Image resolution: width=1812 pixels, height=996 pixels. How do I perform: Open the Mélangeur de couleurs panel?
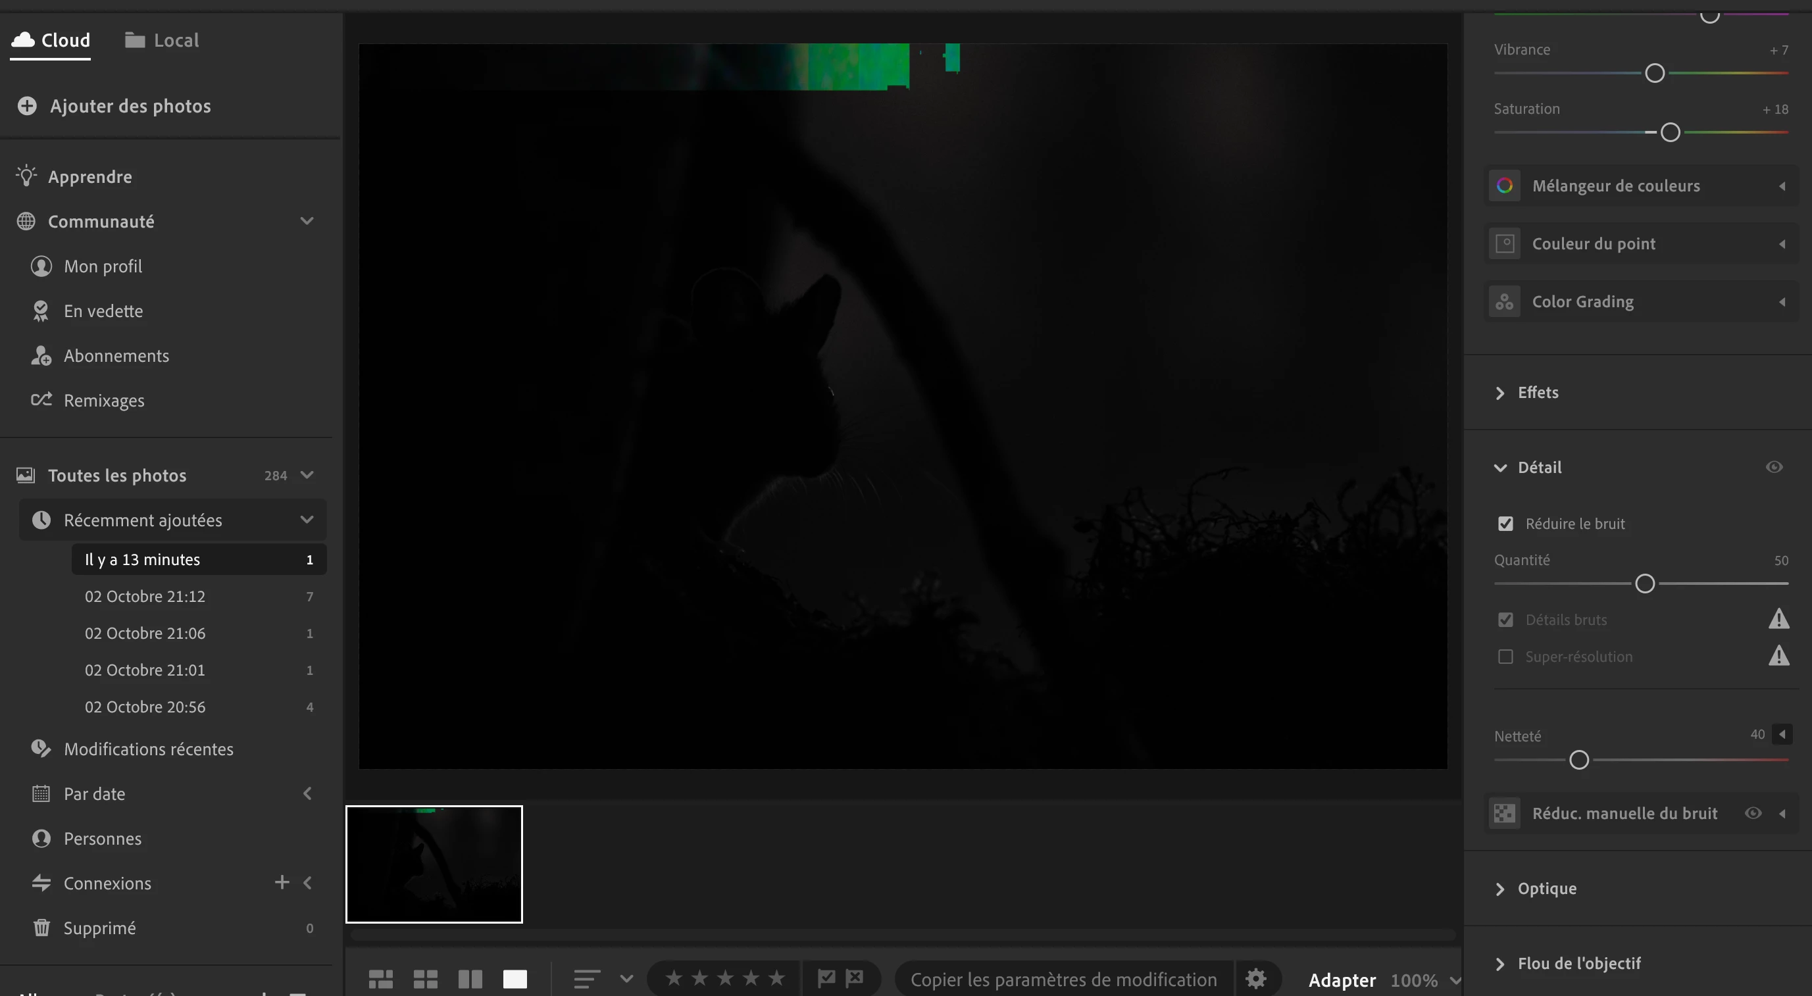(1616, 186)
